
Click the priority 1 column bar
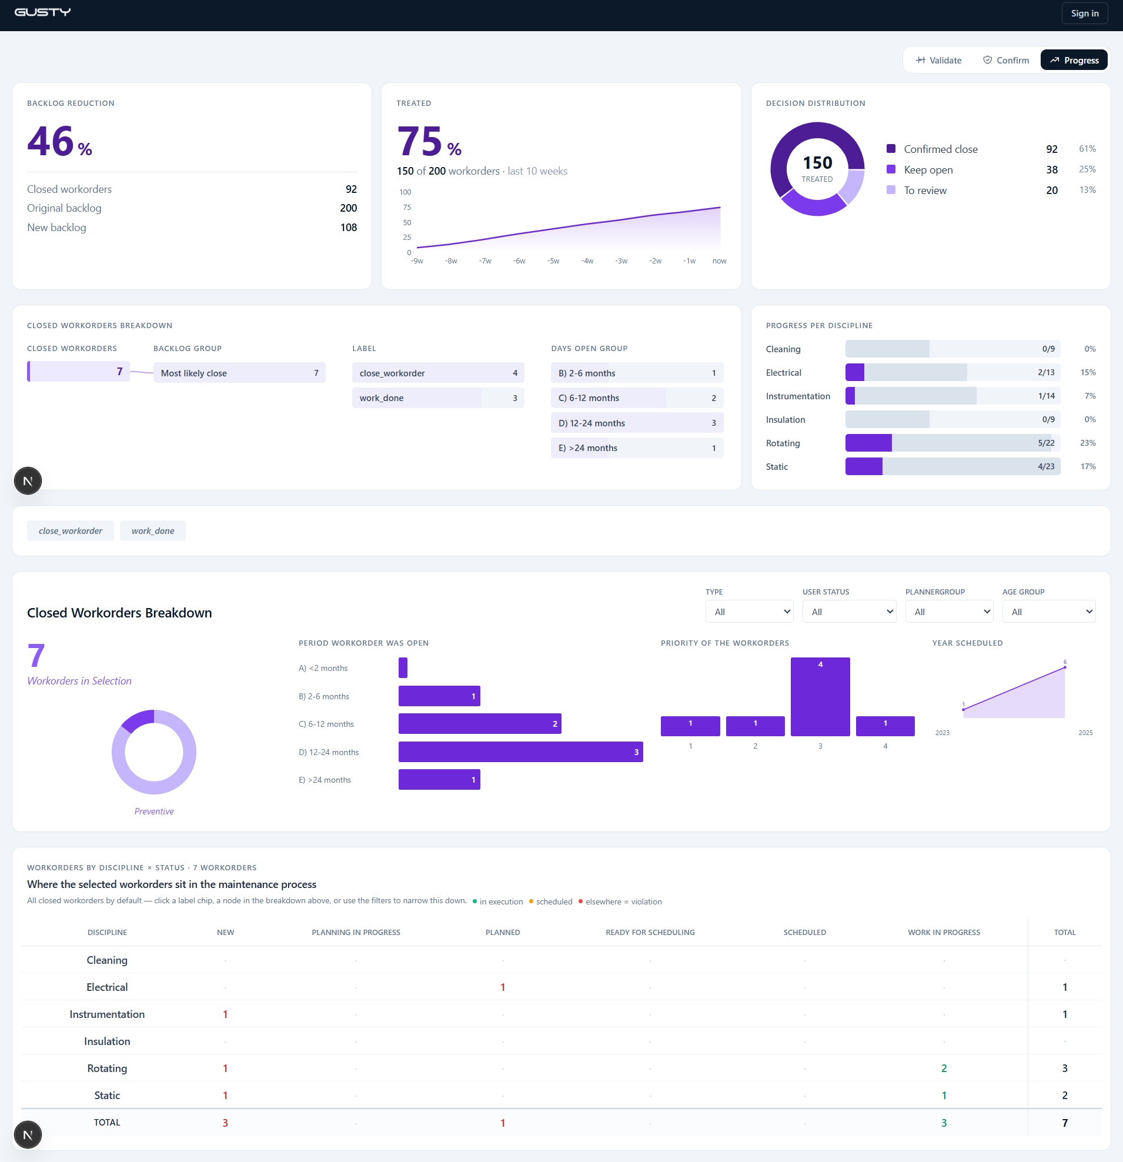pos(690,726)
